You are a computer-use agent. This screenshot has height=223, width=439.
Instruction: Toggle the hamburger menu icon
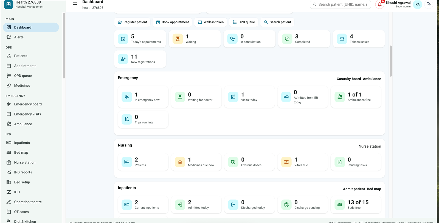coord(75,4)
